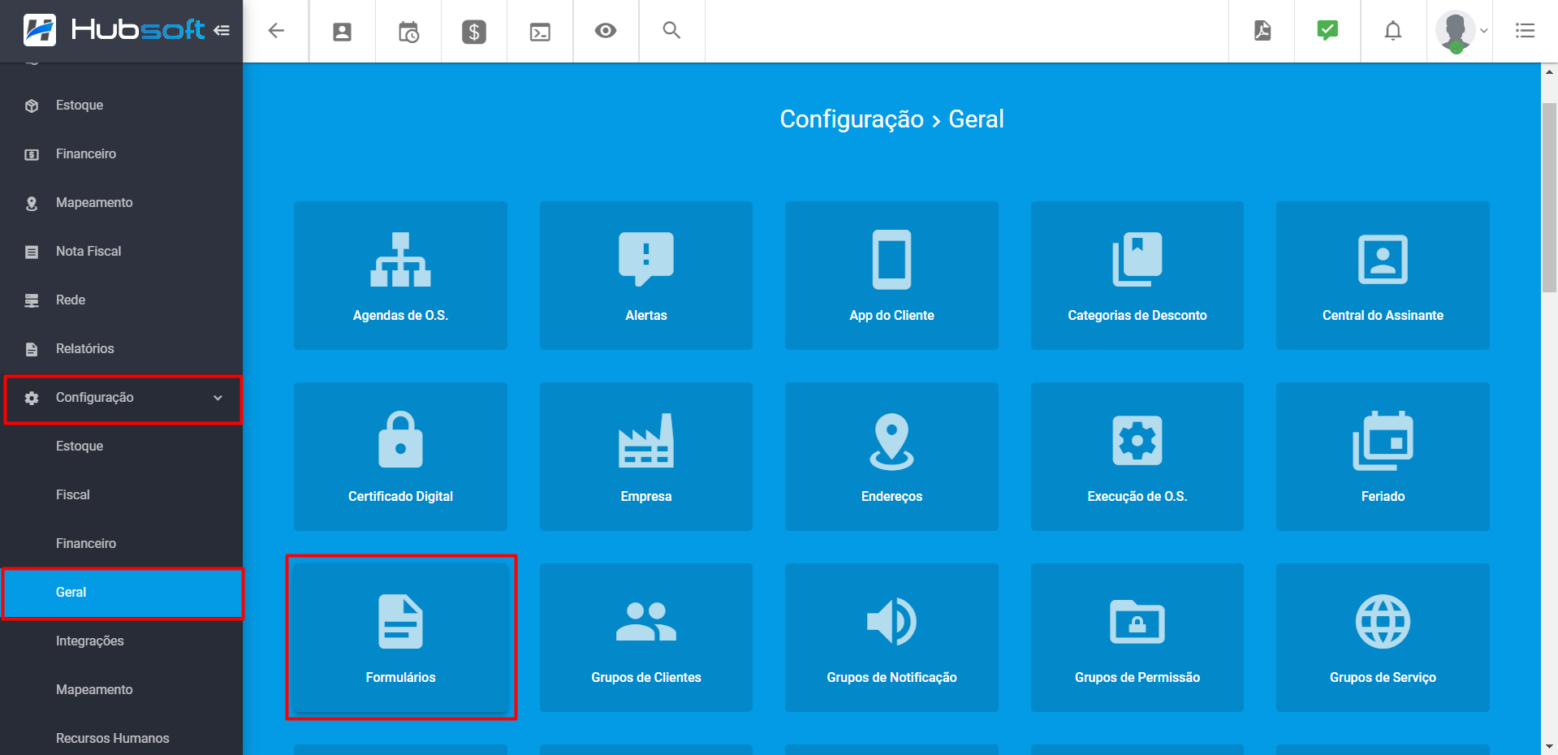
Task: Select Financeiro in the main sidebar menu
Action: [x=122, y=154]
